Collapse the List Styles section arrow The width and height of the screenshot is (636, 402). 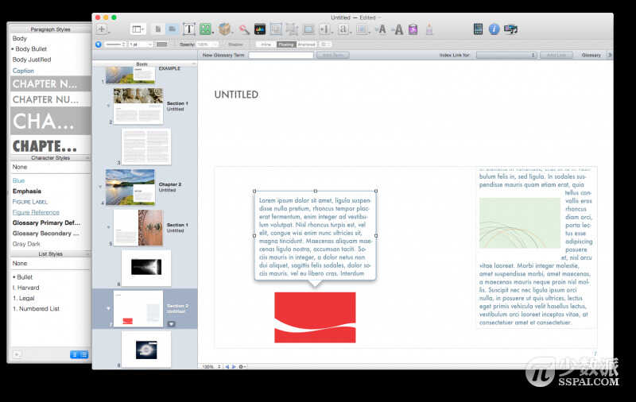tap(87, 253)
